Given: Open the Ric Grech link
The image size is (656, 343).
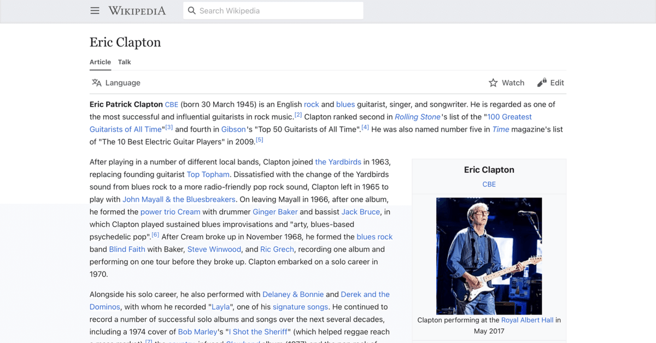Looking at the screenshot, I should coord(277,250).
